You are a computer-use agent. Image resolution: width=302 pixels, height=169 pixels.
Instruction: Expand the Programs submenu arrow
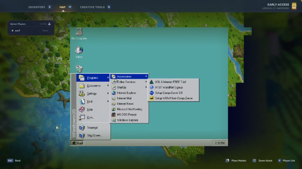click(x=108, y=78)
